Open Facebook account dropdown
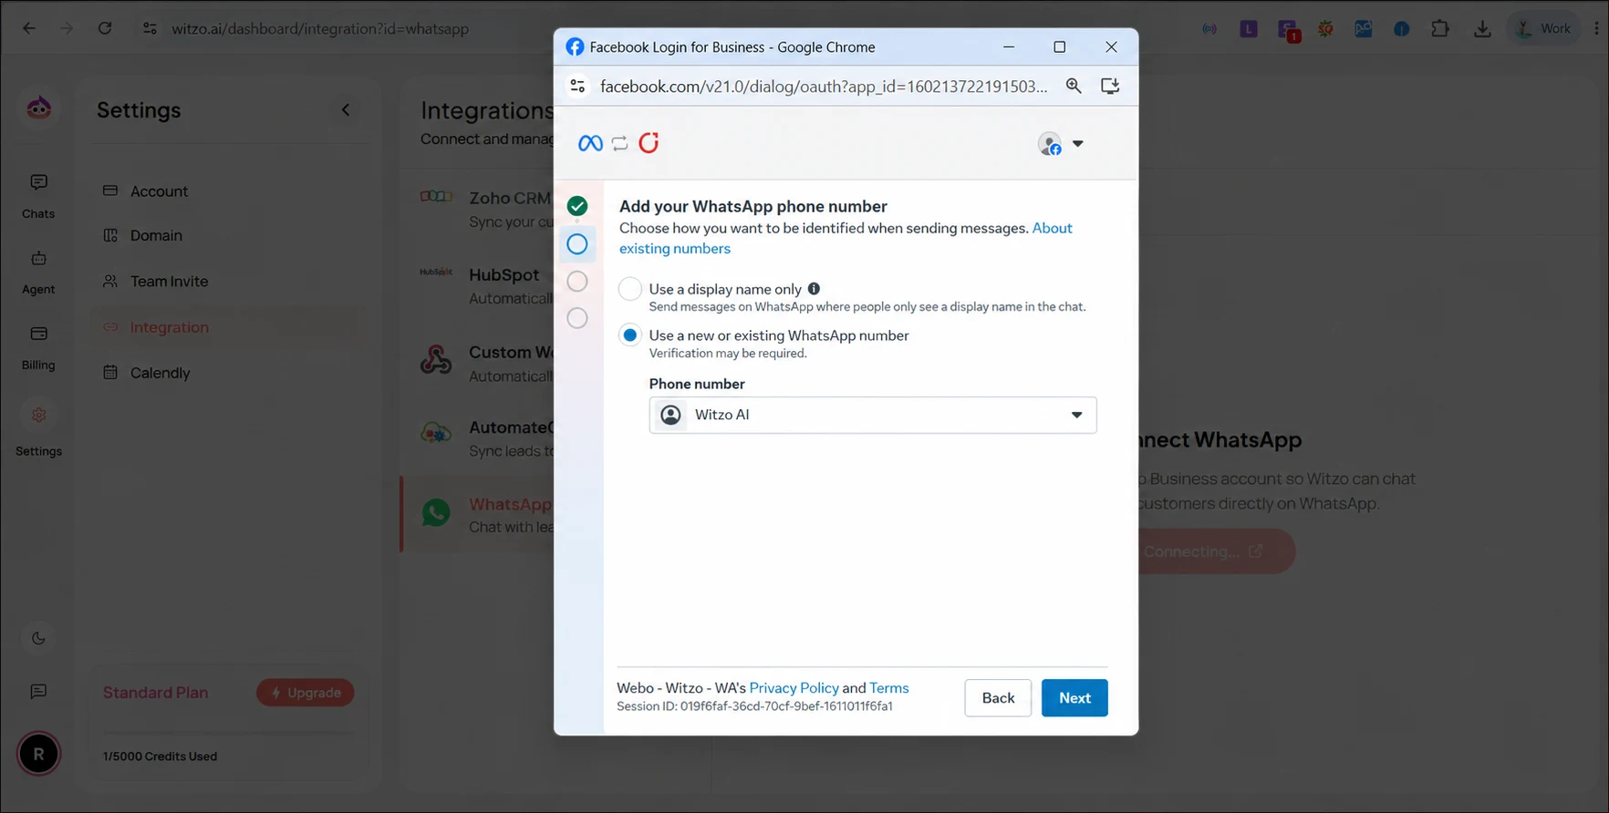This screenshot has width=1609, height=813. [1061, 144]
